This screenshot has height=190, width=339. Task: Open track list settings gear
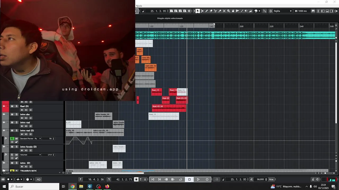63,173
